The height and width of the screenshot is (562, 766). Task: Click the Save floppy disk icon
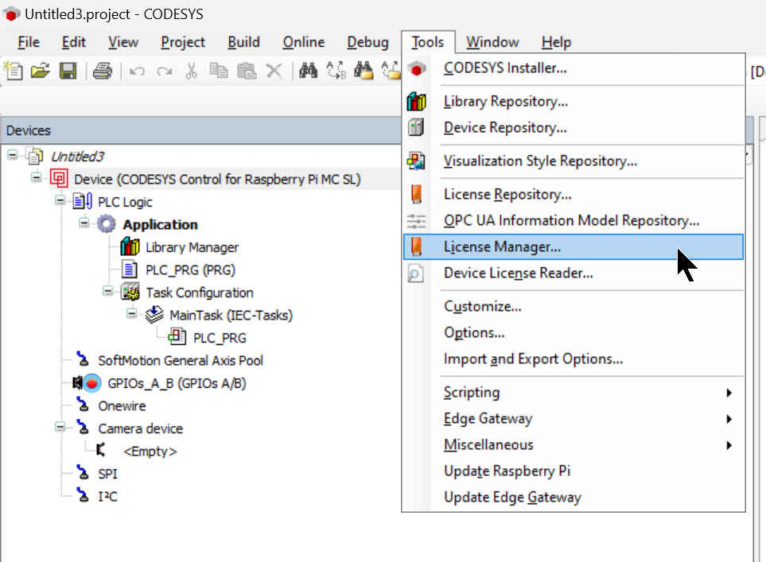(x=68, y=71)
